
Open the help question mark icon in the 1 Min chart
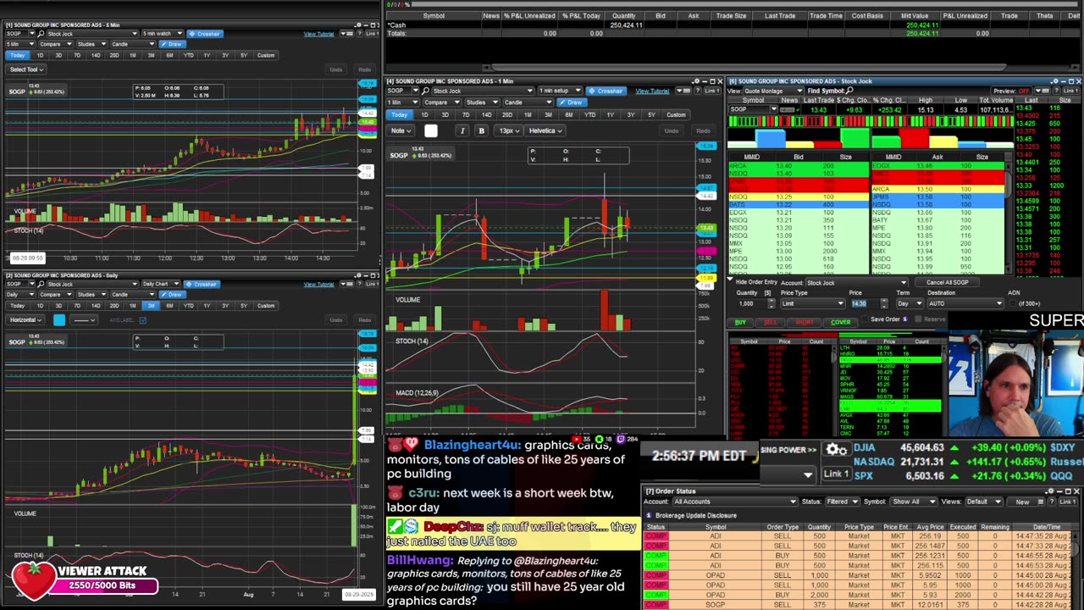pos(697,91)
